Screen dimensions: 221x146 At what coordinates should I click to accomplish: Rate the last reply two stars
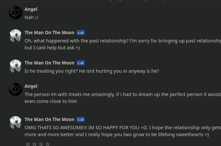tap(34, 144)
